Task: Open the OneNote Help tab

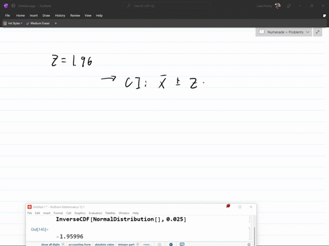Action: click(99, 16)
